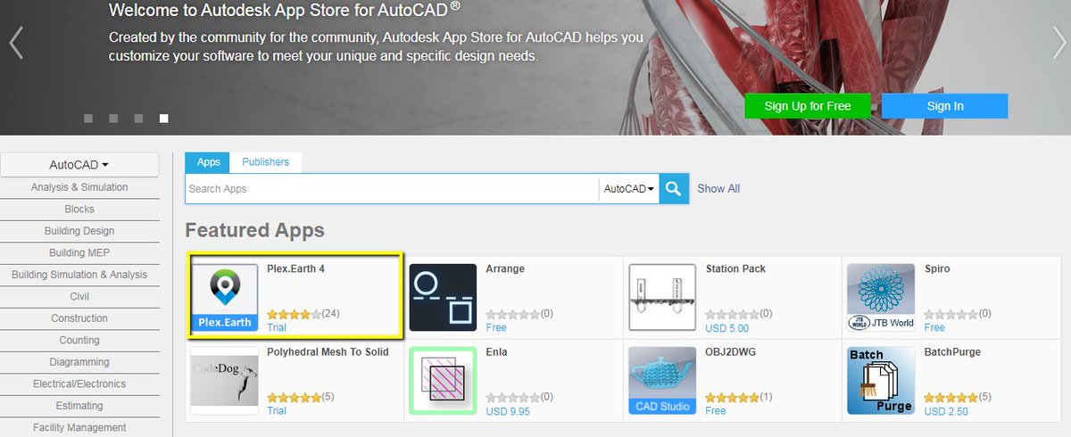1071x437 pixels.
Task: Click the USD 5.00 price of Station Pack
Action: [x=727, y=328]
